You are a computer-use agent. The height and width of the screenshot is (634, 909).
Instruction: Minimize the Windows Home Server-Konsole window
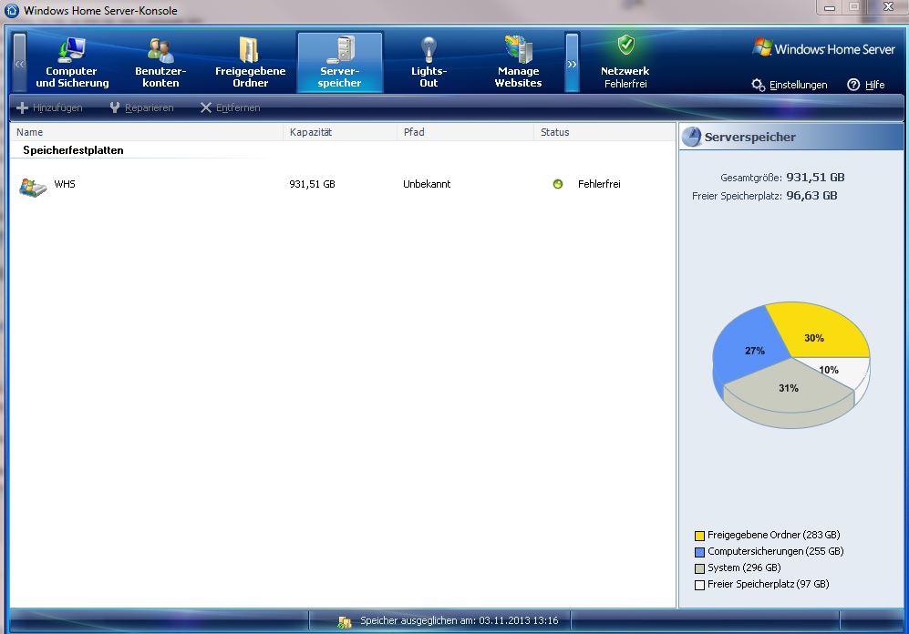tap(830, 7)
